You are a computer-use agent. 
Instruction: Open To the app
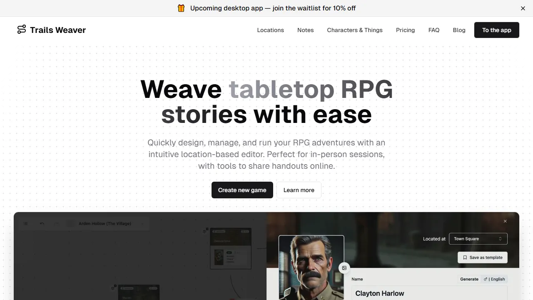pos(496,30)
